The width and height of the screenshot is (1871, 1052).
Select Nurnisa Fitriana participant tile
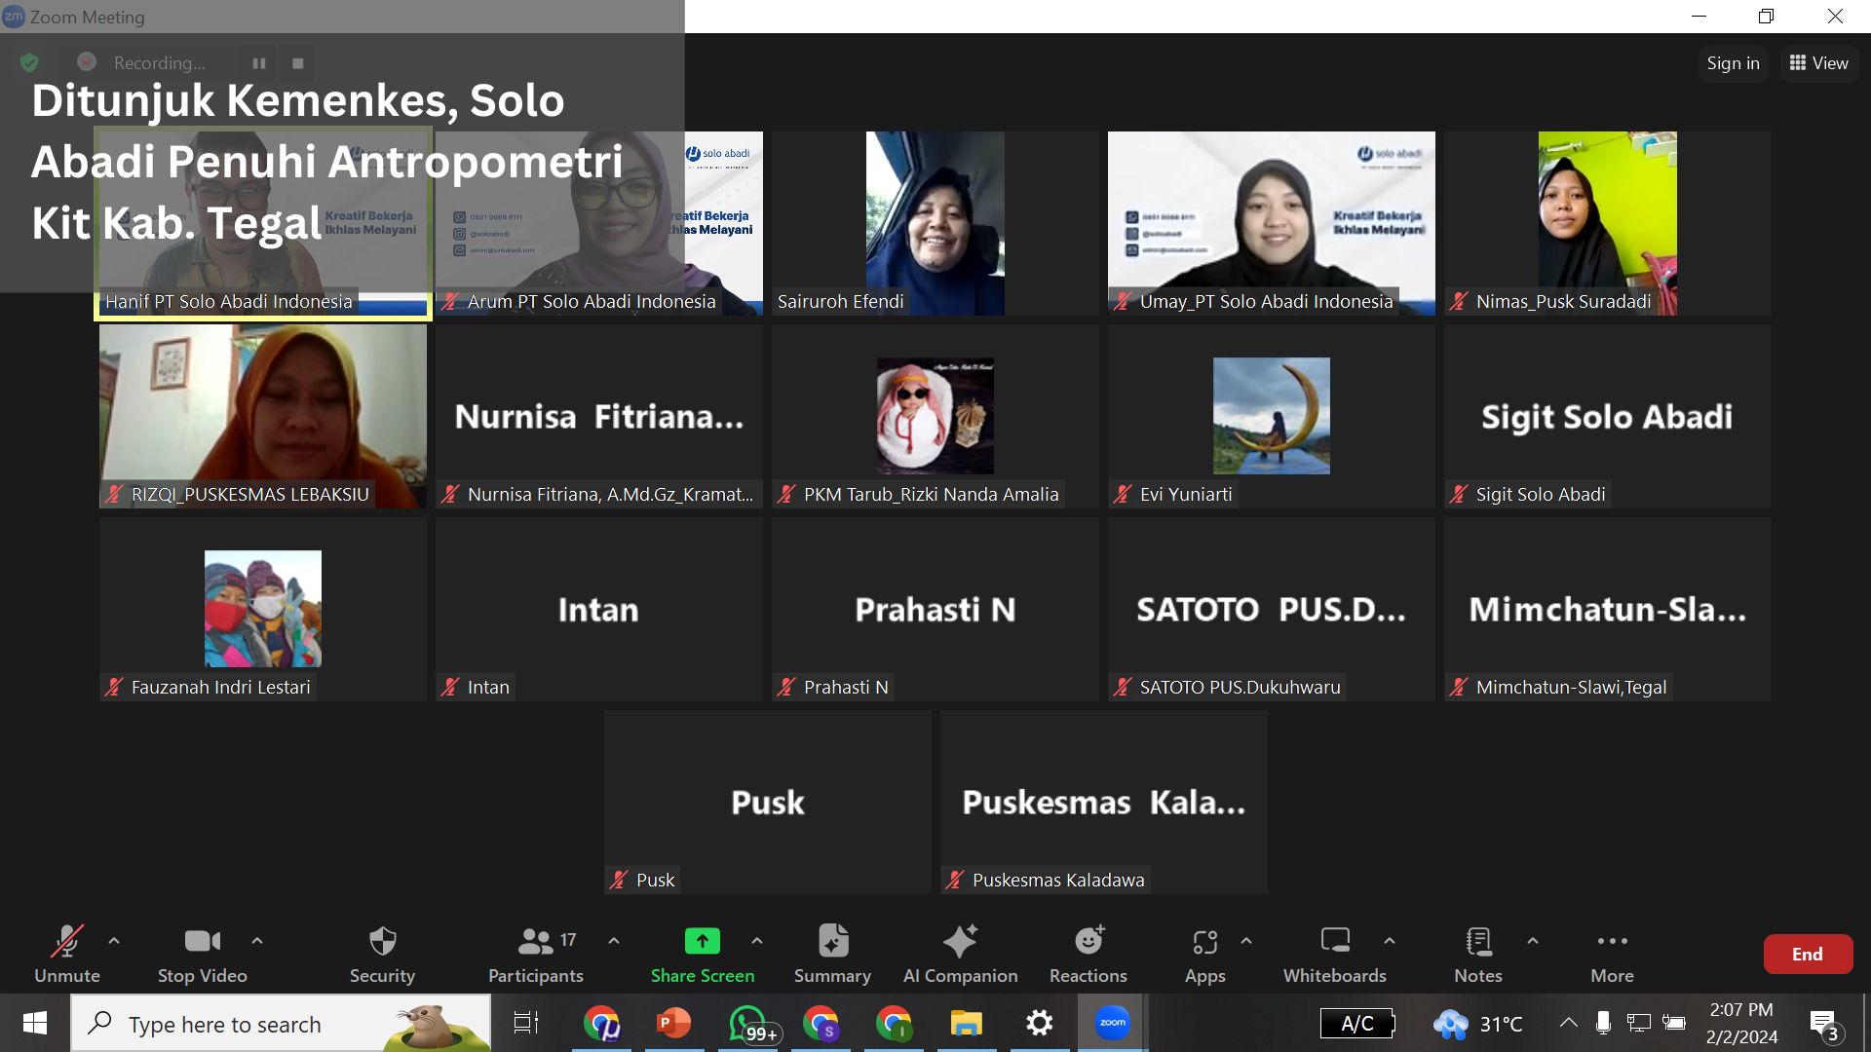tap(599, 416)
